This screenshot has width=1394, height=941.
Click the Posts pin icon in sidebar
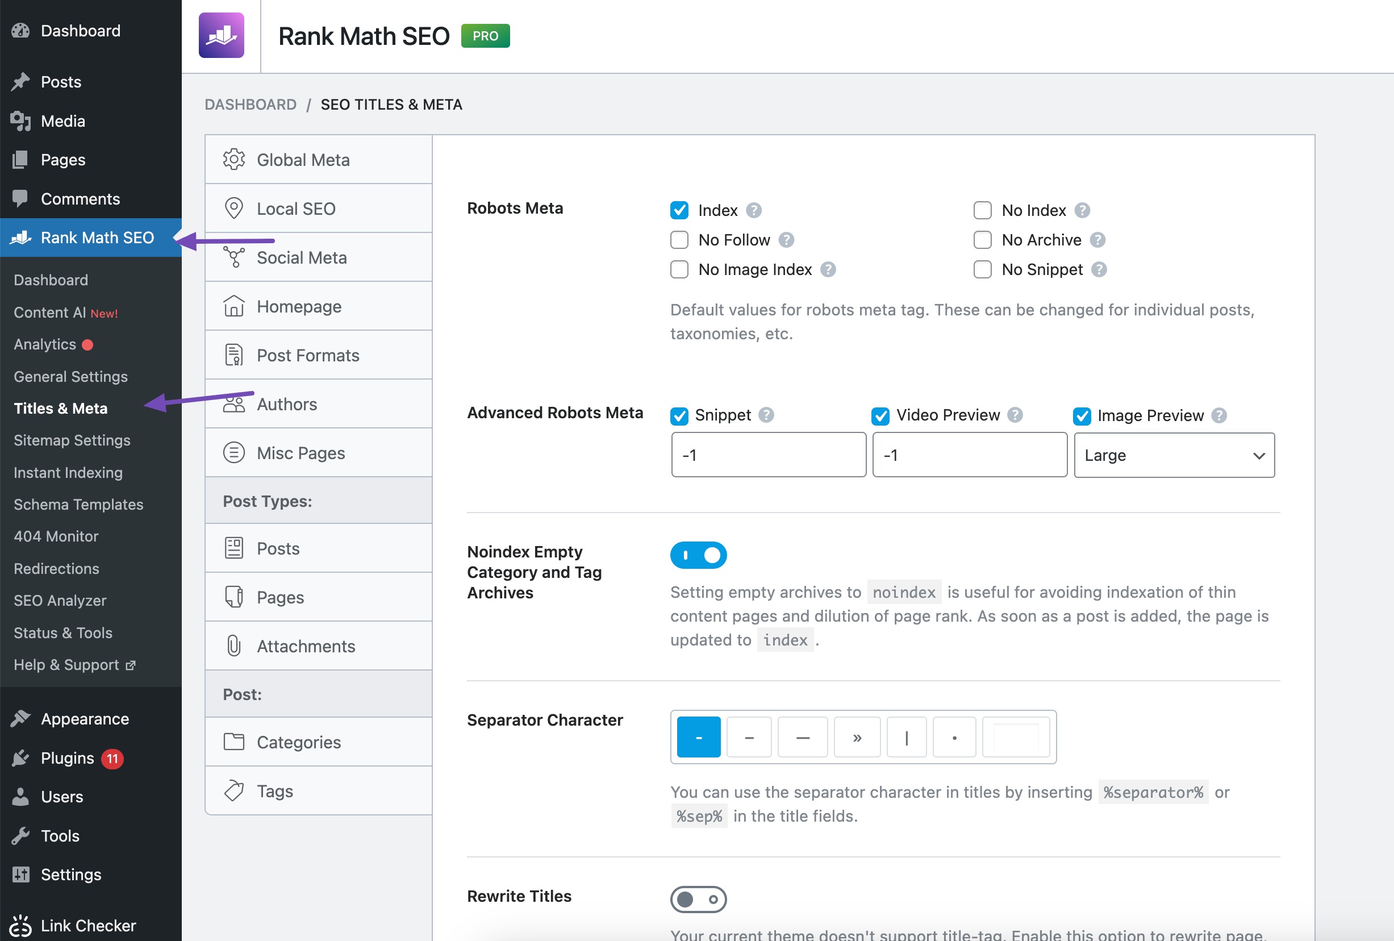click(20, 82)
